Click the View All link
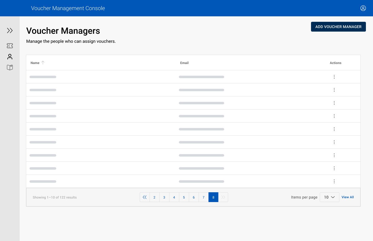The width and height of the screenshot is (373, 241). point(348,197)
